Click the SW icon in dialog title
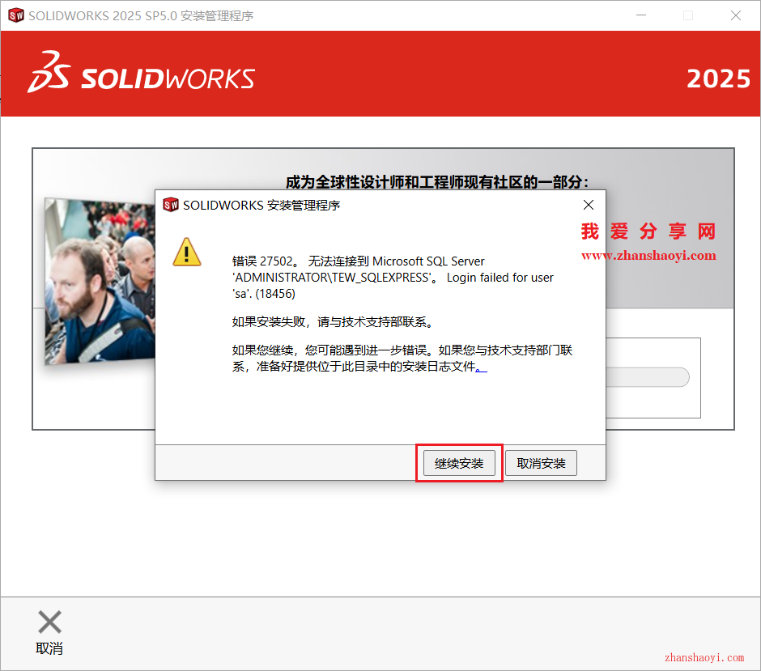 coord(171,205)
